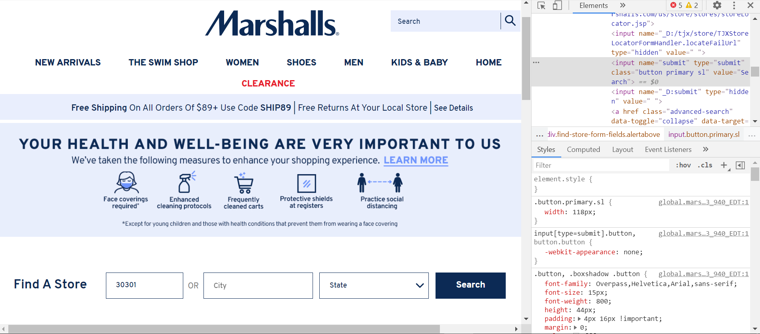Open DevTools three-dot customize menu

734,5
